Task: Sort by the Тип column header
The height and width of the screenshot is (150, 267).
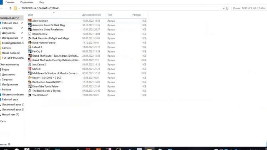Action: click(110, 15)
